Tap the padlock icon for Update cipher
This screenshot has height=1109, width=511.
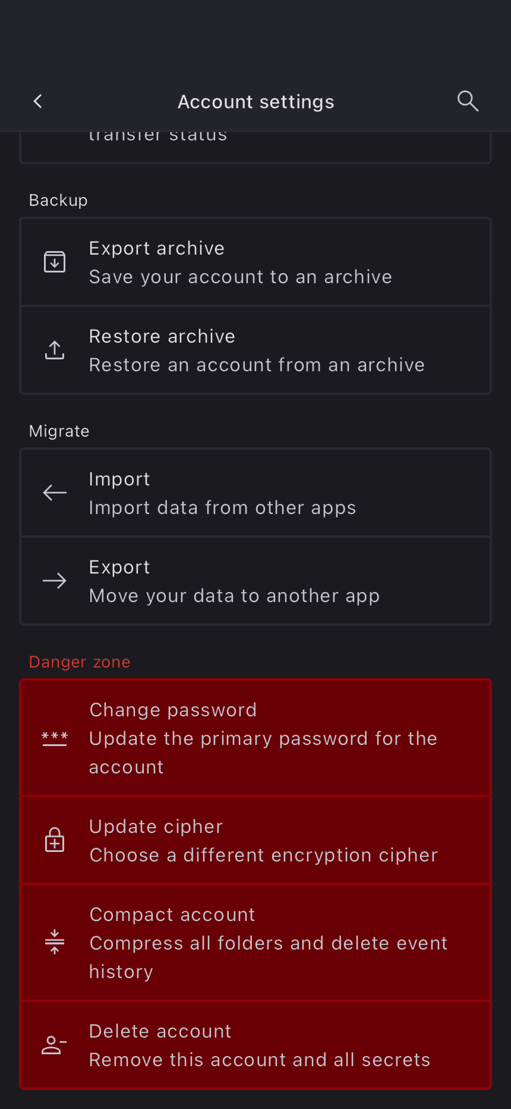pyautogui.click(x=55, y=840)
